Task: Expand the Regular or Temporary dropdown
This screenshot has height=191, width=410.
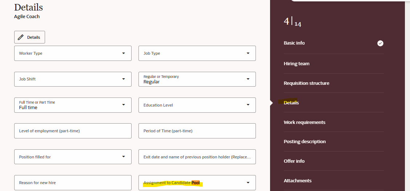Action: [197, 79]
